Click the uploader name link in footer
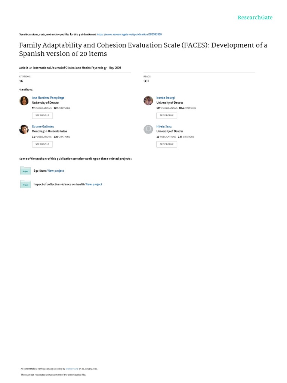 tap(71, 368)
